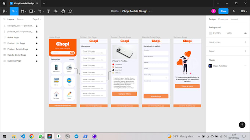
Task: Open Windows Start menu
Action: pos(4,136)
